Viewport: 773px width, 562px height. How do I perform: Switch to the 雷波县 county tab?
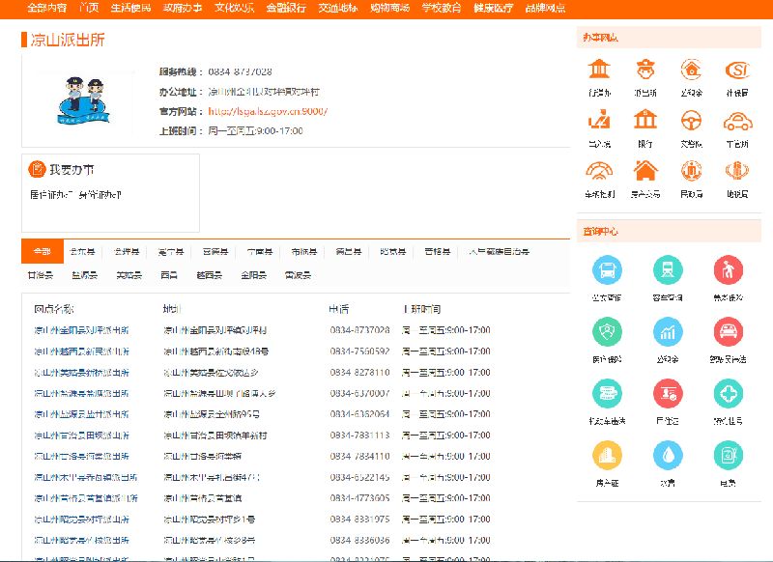(x=298, y=275)
